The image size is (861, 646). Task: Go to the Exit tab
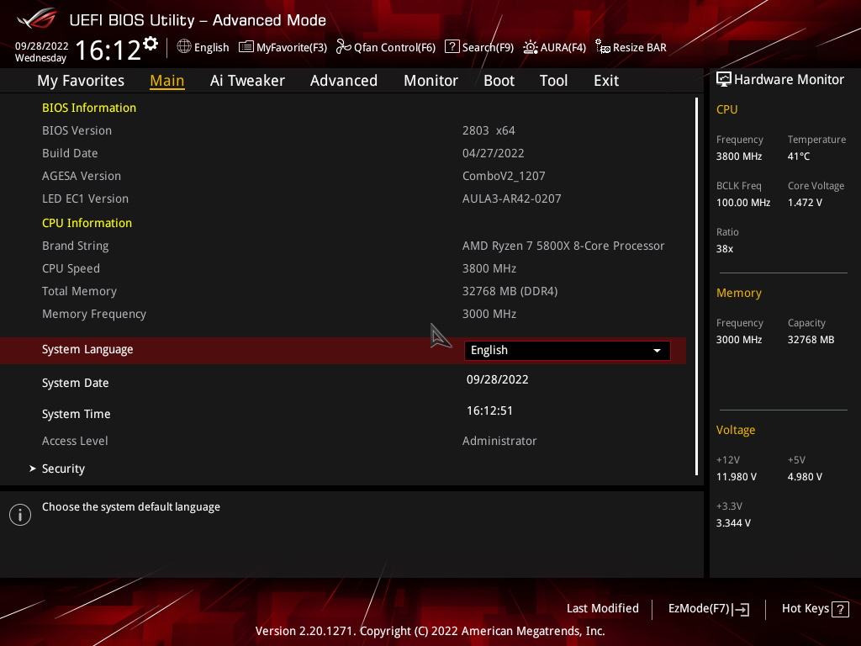(606, 81)
